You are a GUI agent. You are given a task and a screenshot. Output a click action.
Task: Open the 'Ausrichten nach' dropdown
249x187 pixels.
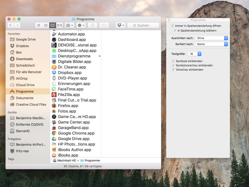(x=211, y=38)
